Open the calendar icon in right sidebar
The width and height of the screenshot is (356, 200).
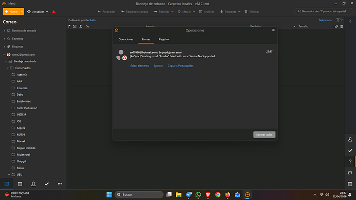pos(350,184)
